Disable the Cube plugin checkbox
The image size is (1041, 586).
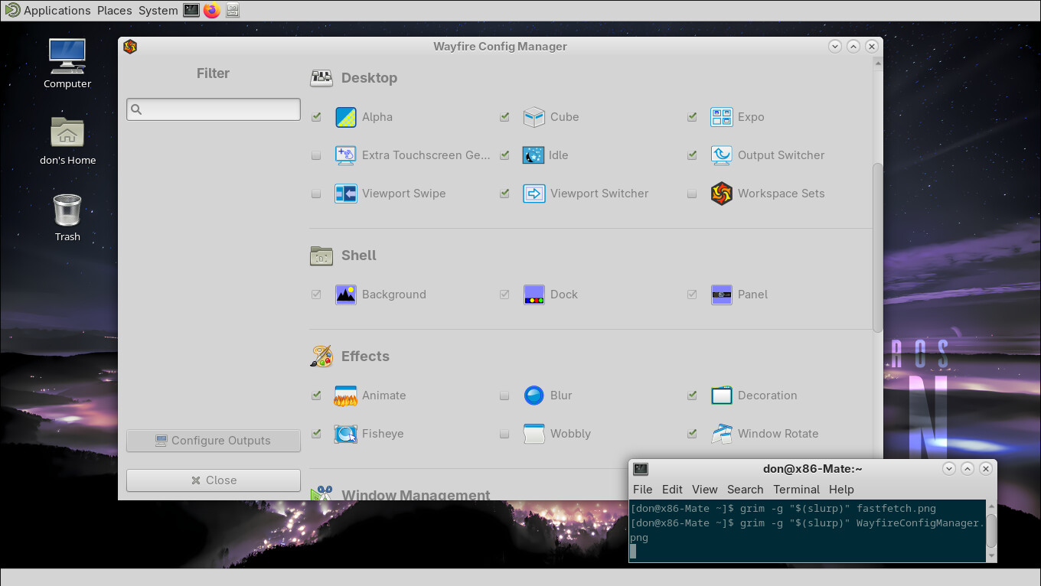pos(504,117)
